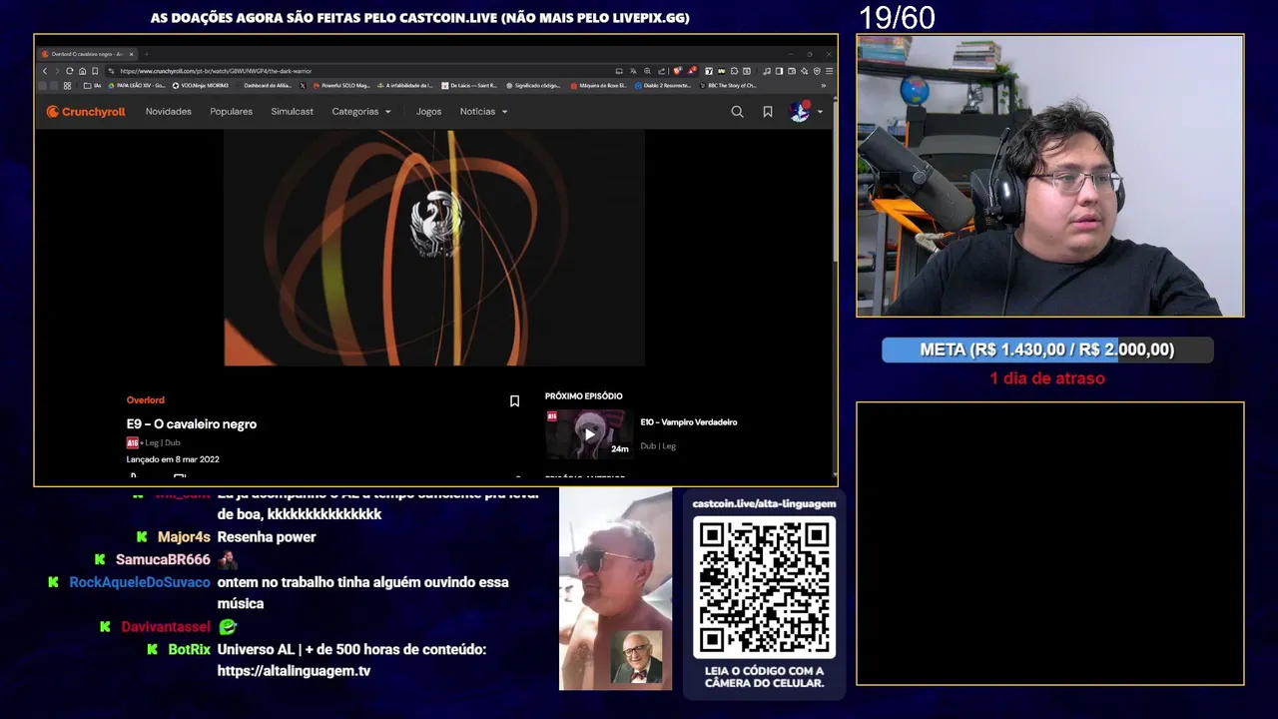Open the Simulcast menu item

[x=293, y=112]
